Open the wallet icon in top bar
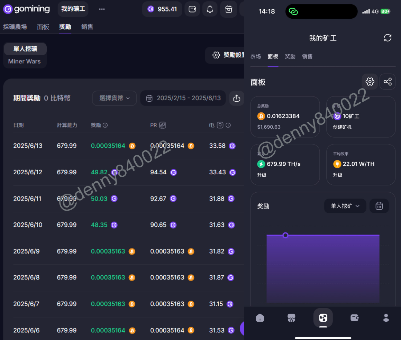Screen dimensions: 401x340 [192, 9]
